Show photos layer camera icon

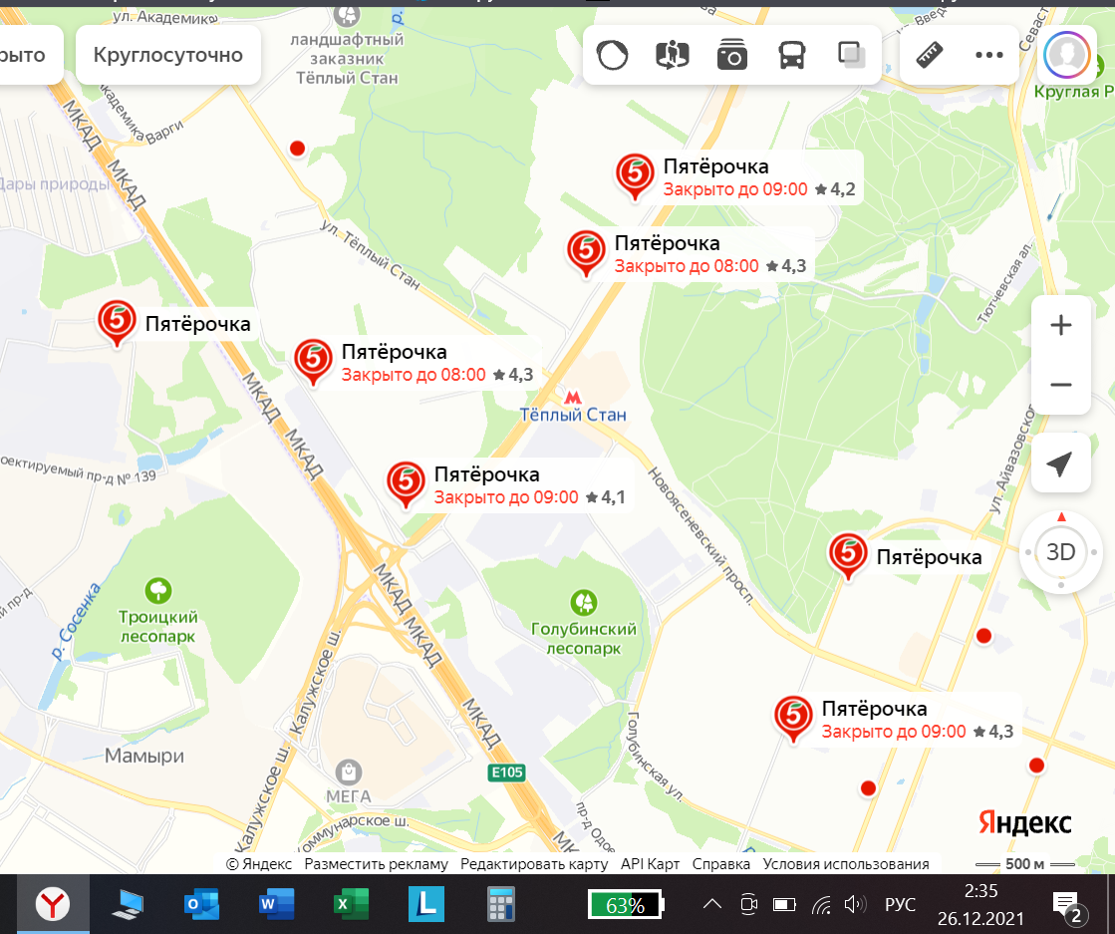[x=731, y=55]
